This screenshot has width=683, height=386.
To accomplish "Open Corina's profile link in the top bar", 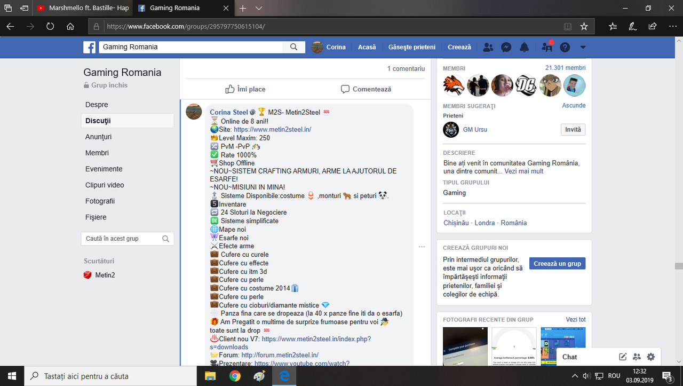I will click(x=329, y=47).
